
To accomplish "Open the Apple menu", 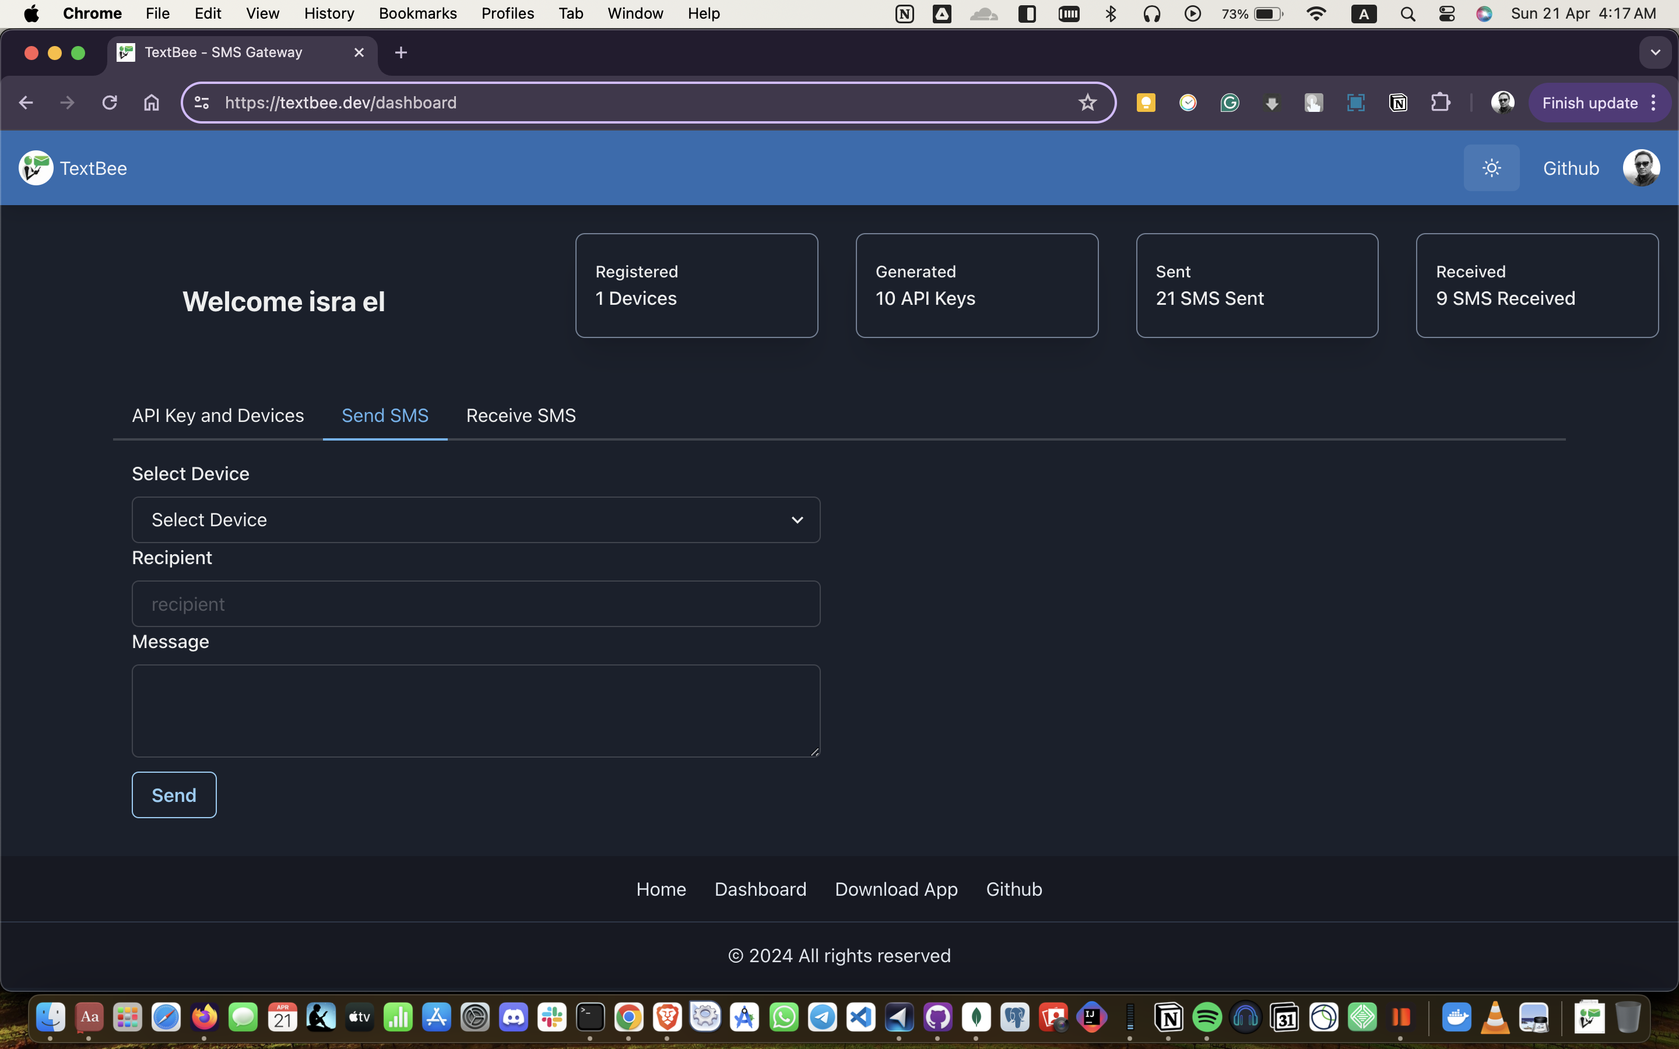I will (31, 13).
